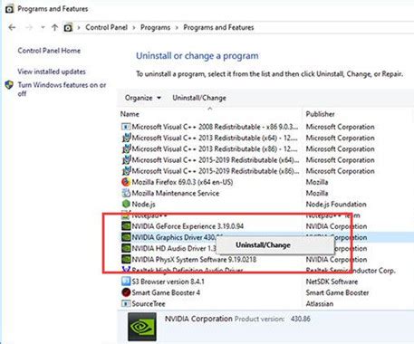This screenshot has height=344, width=414.
Task: Click the address bar location icon
Action: 68,28
